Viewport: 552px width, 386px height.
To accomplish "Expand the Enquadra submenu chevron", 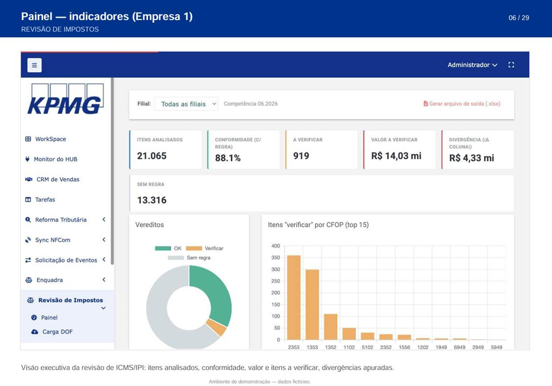I will tap(104, 280).
